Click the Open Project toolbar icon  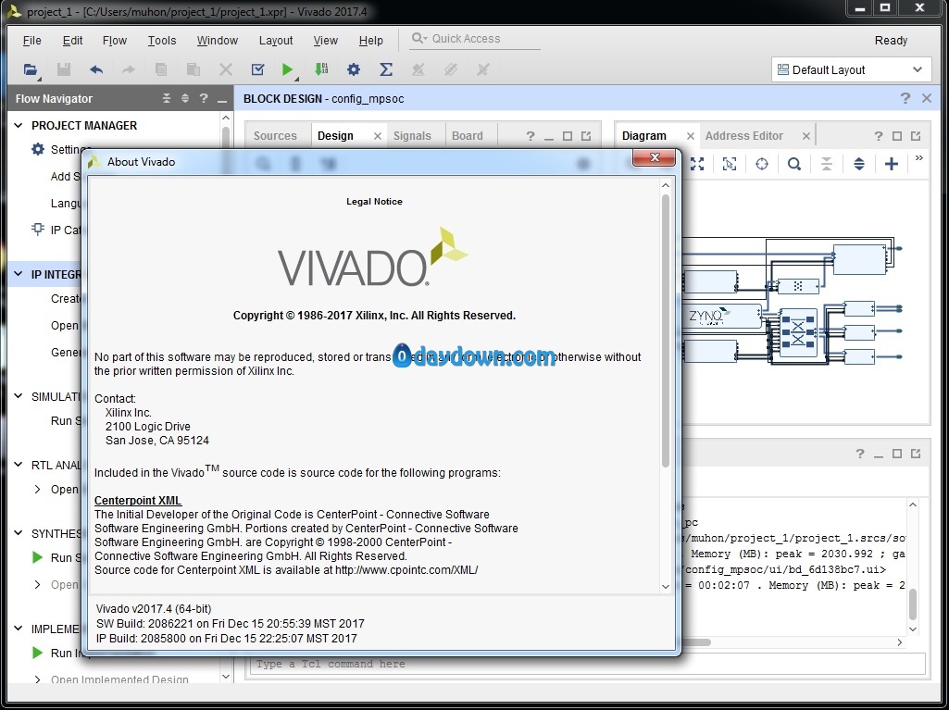(x=31, y=69)
